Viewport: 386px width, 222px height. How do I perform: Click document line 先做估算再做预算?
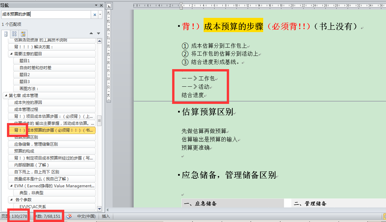coord(204,131)
